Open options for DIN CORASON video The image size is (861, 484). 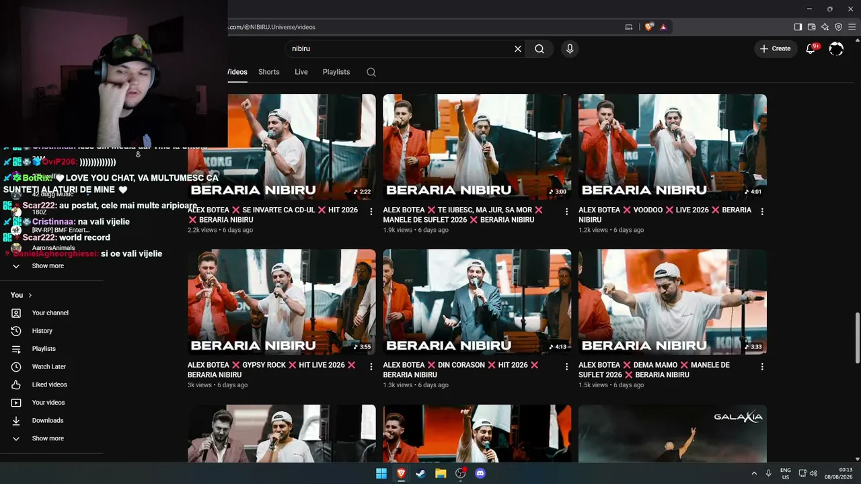coord(566,367)
